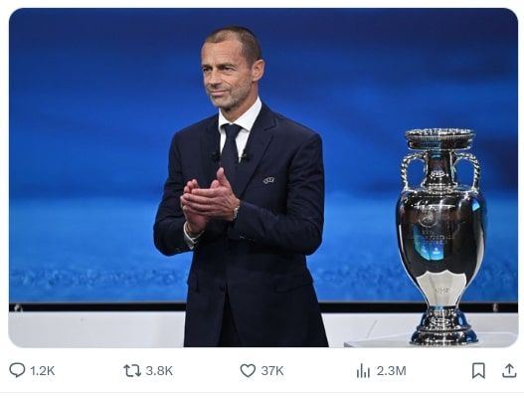Click the 37K likes count
The height and width of the screenshot is (402, 524).
pyautogui.click(x=272, y=371)
